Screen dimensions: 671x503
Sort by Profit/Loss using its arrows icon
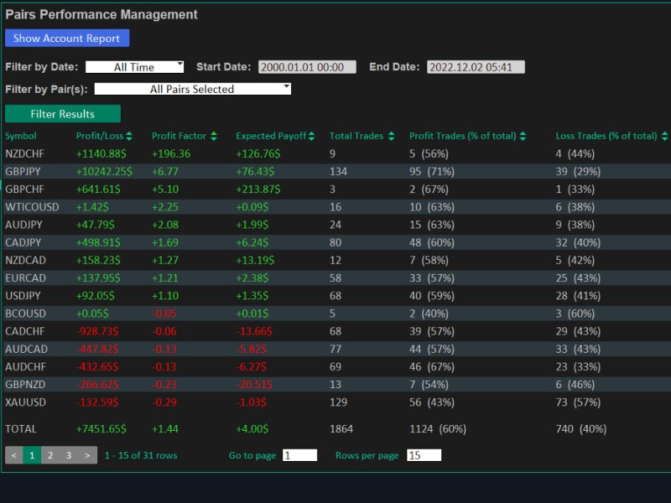129,136
